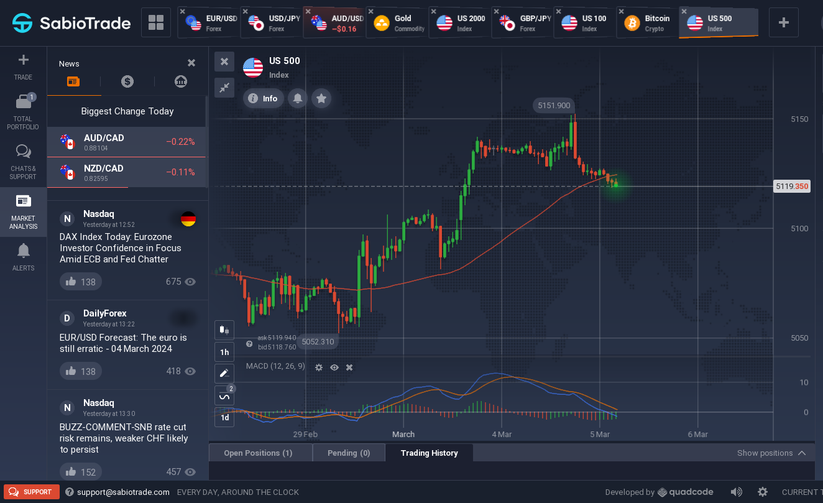Open the US 500 Info button
823x503 pixels.
264,98
